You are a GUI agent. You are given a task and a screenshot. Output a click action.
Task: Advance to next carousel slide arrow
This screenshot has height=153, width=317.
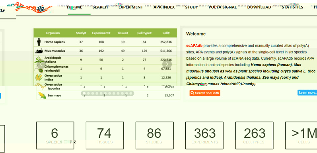tap(167, 64)
